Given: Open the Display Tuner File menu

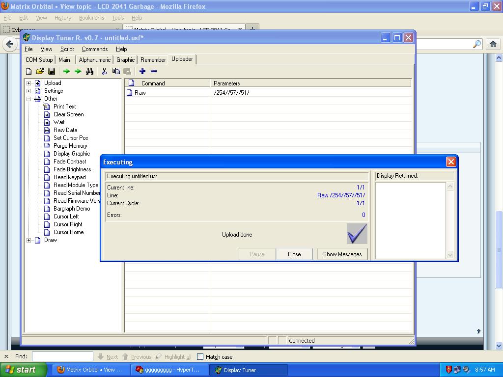Looking at the screenshot, I should [x=28, y=49].
